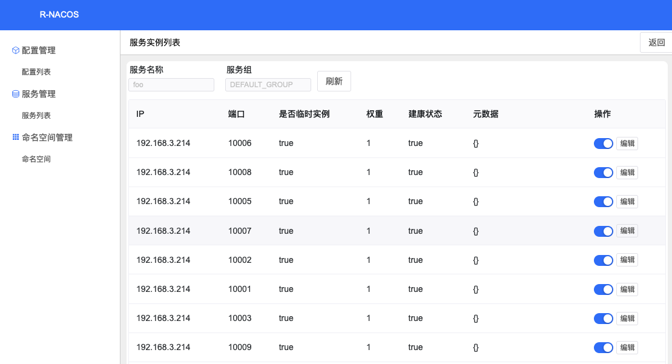The height and width of the screenshot is (364, 672).
Task: Click the 返回 button
Action: point(656,42)
